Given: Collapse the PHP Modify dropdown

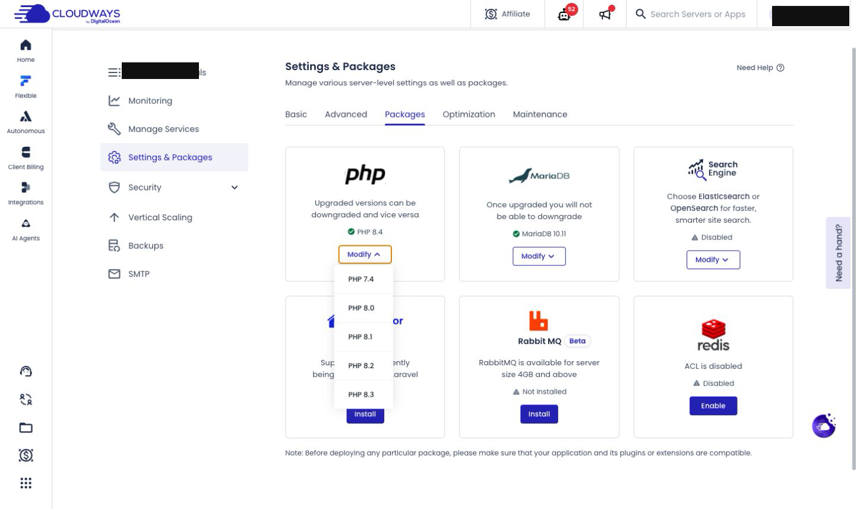Looking at the screenshot, I should (x=365, y=254).
